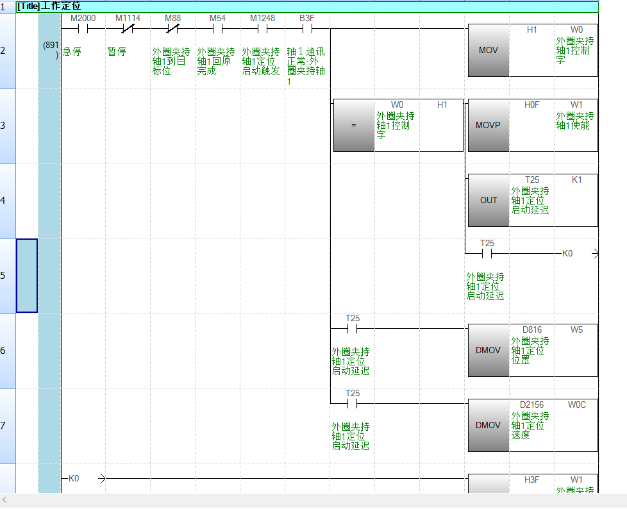Select the M1248 positioning start contact
Image resolution: width=627 pixels, height=509 pixels.
pos(262,28)
